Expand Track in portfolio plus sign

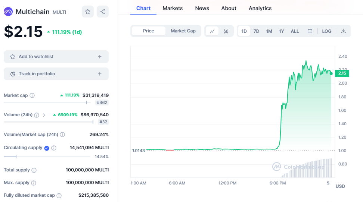point(100,74)
